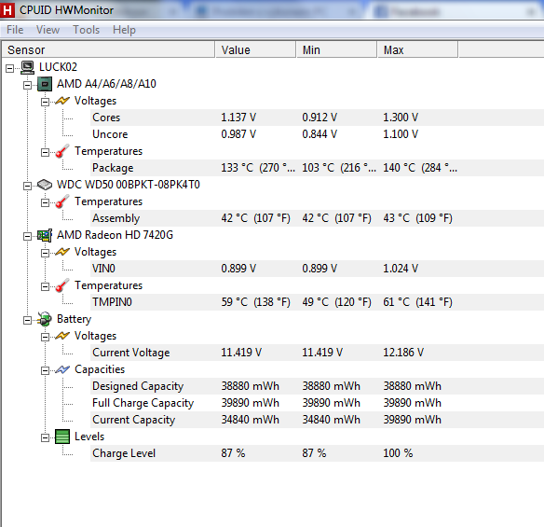Collapse the CPU Temperatures branch
This screenshot has width=544, height=527.
pos(45,153)
